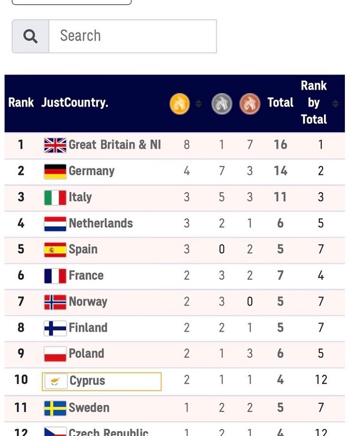Click the Italy flag icon

[x=55, y=197]
